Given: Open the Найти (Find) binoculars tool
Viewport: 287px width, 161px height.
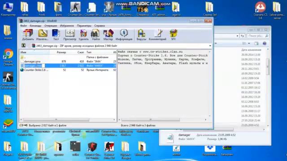Looking at the screenshot, I should pyautogui.click(x=96, y=35).
